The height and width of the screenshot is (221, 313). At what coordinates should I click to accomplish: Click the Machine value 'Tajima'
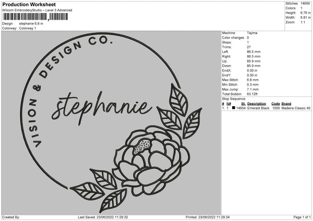[252, 33]
